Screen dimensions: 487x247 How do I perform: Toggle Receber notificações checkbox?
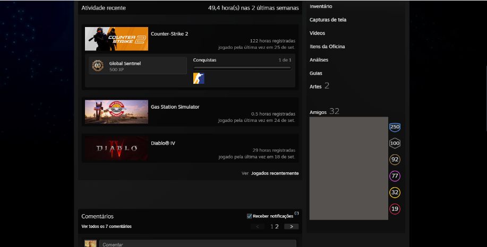point(249,216)
